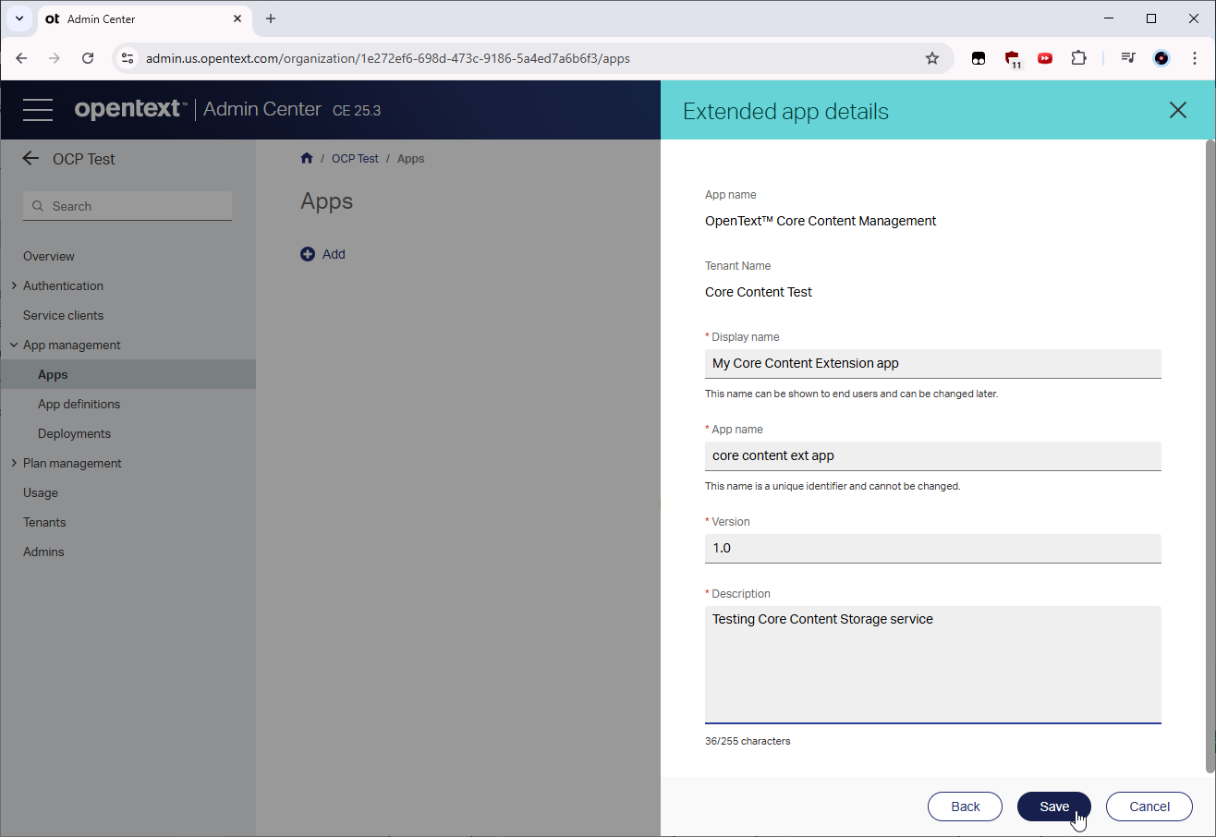Image resolution: width=1216 pixels, height=837 pixels.
Task: View site information icon in the address bar
Action: pos(128,58)
